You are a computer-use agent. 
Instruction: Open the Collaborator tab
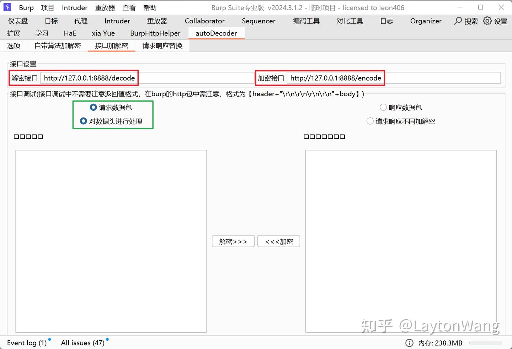(x=204, y=21)
